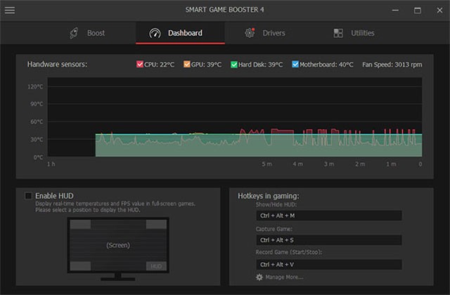Click the Boost rocket icon
This screenshot has width=450, height=295.
[75, 33]
